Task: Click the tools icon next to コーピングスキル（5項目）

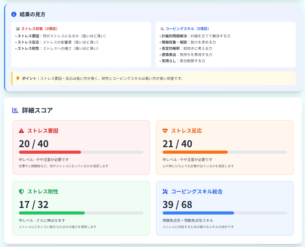Action: pyautogui.click(x=162, y=29)
